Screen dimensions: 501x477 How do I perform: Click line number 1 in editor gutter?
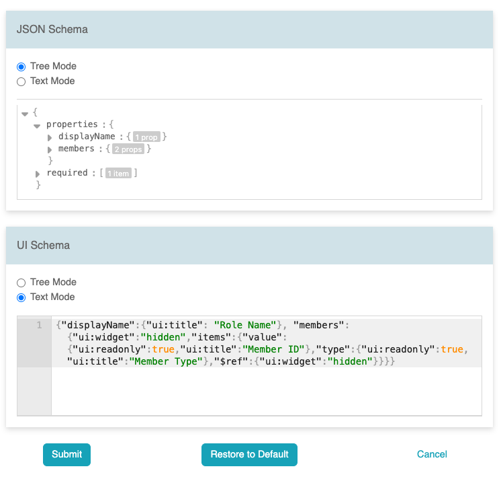39,325
